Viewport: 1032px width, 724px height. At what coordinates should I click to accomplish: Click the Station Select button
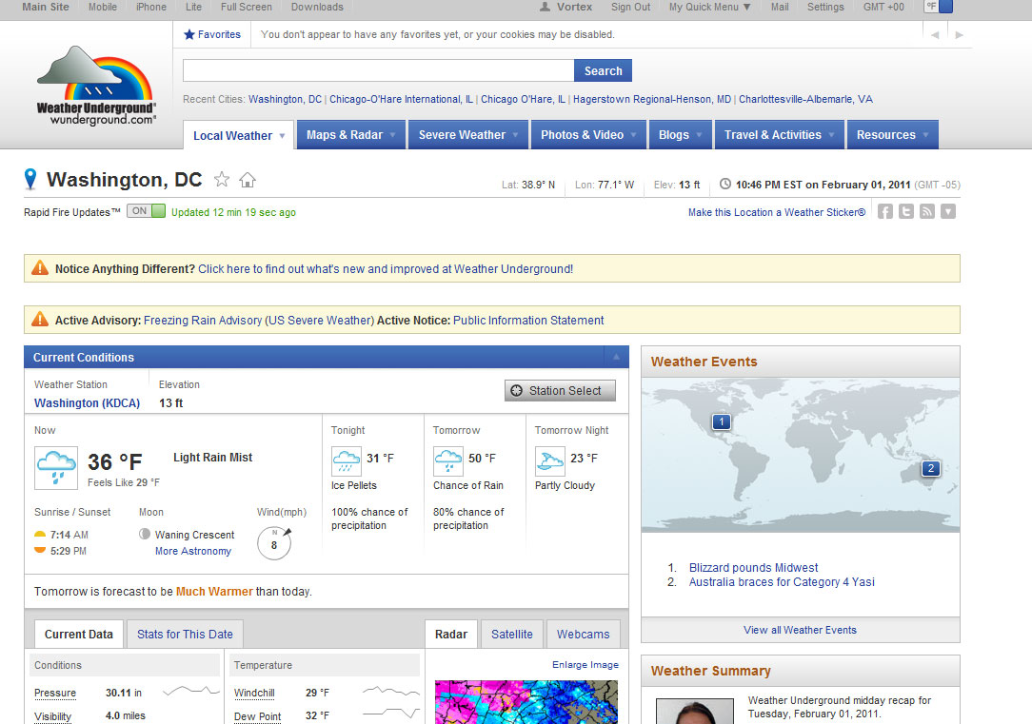click(560, 390)
